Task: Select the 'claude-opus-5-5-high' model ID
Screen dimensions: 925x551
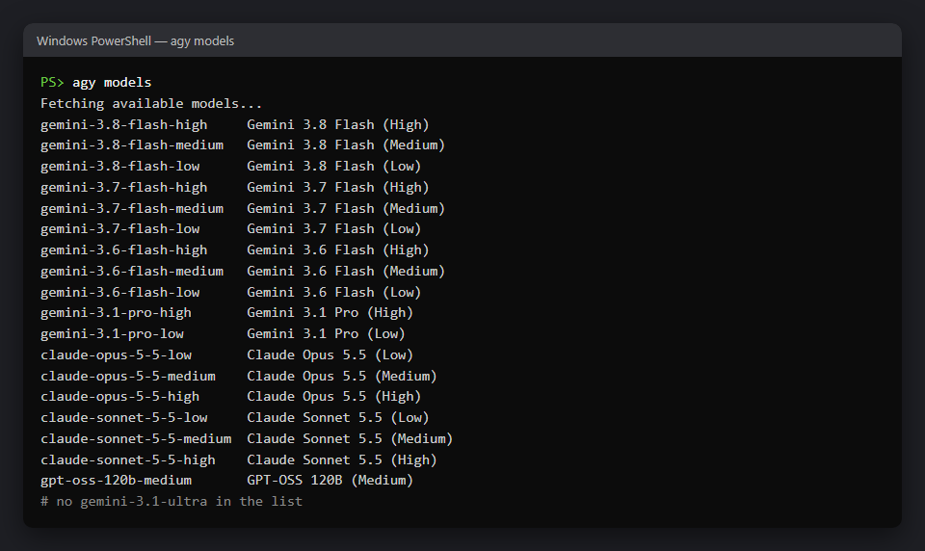Action: pyautogui.click(x=119, y=397)
